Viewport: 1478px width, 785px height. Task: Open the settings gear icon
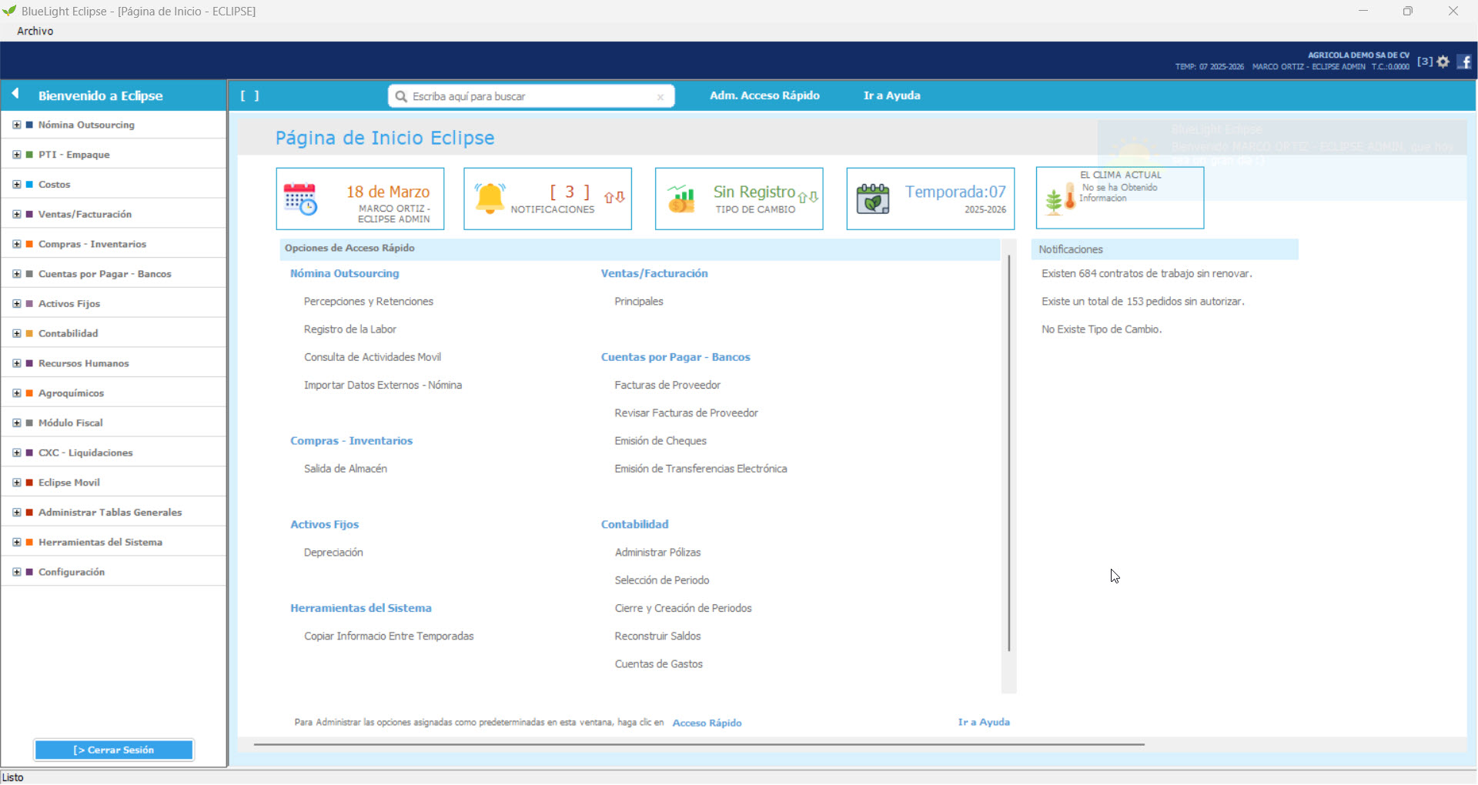(x=1443, y=62)
